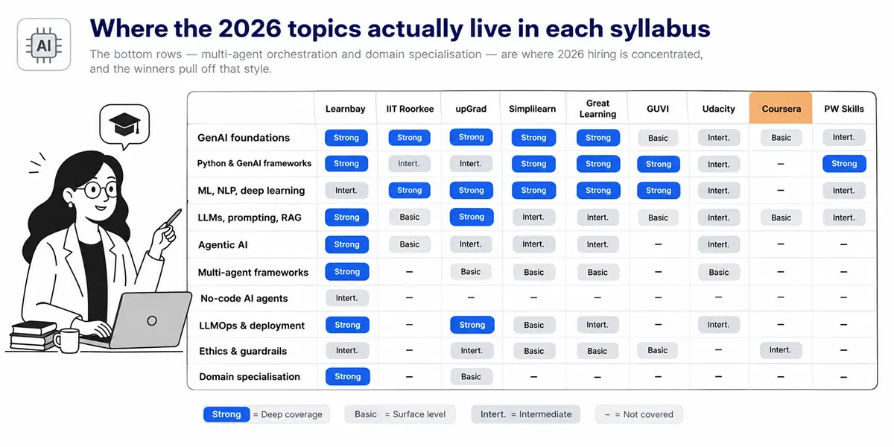Image resolution: width=894 pixels, height=447 pixels.
Task: Select the PW Skills column header
Action: [844, 109]
